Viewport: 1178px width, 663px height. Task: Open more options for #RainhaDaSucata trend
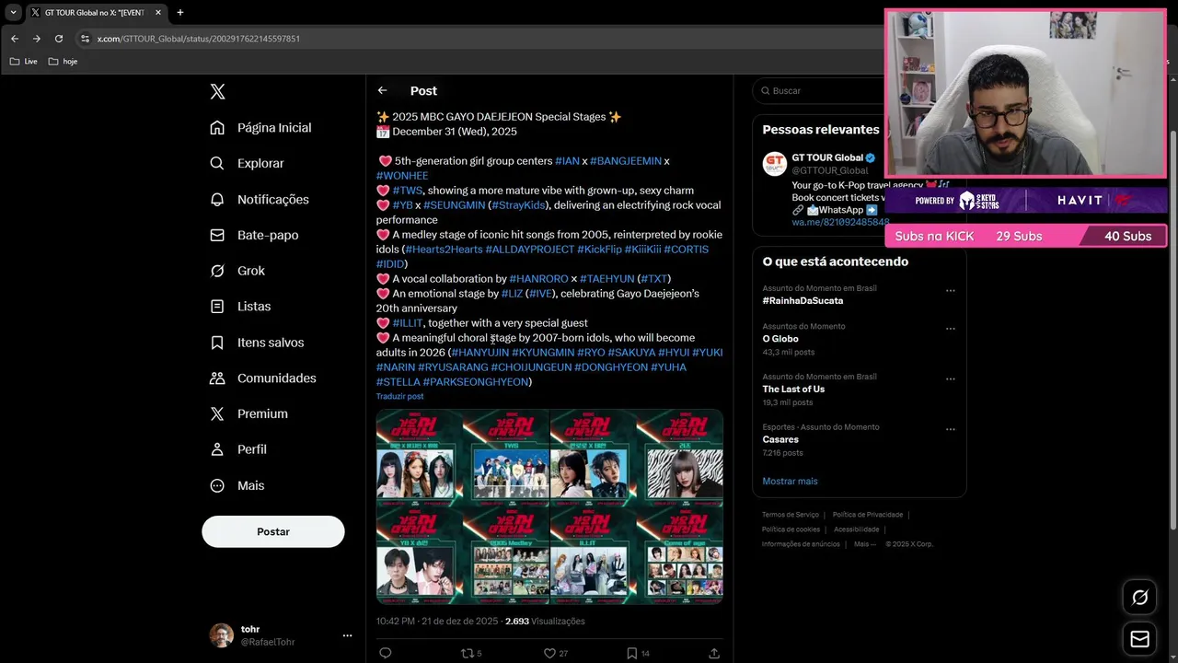(x=951, y=291)
